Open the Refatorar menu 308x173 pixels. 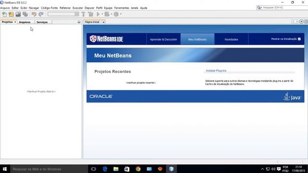click(65, 8)
